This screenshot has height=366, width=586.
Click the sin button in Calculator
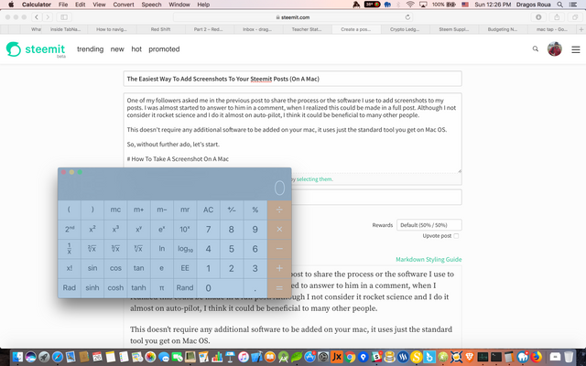[92, 268]
